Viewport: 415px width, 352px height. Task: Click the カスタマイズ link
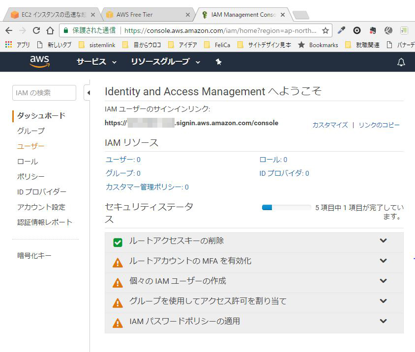(330, 125)
